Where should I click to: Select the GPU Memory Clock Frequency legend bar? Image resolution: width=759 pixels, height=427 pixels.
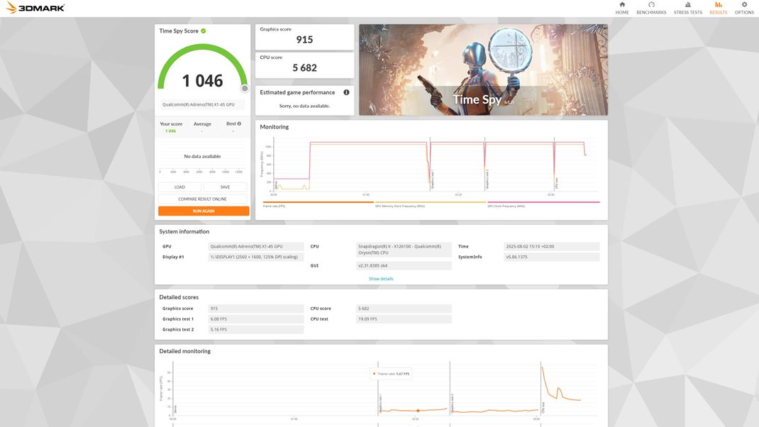(431, 202)
